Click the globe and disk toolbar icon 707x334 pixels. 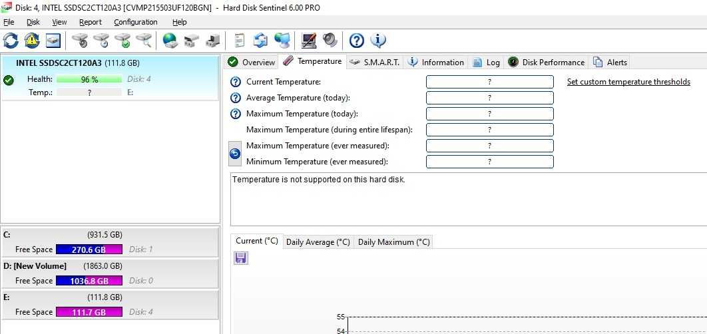click(170, 41)
